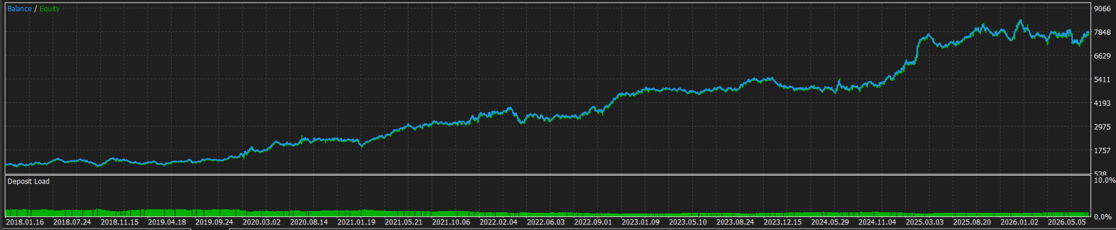
Task: Select the 2022.02.04 date marker
Action: (x=498, y=222)
